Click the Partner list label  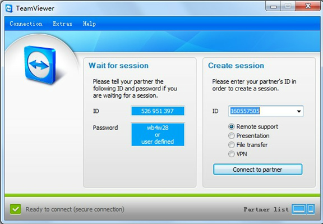click(x=266, y=209)
